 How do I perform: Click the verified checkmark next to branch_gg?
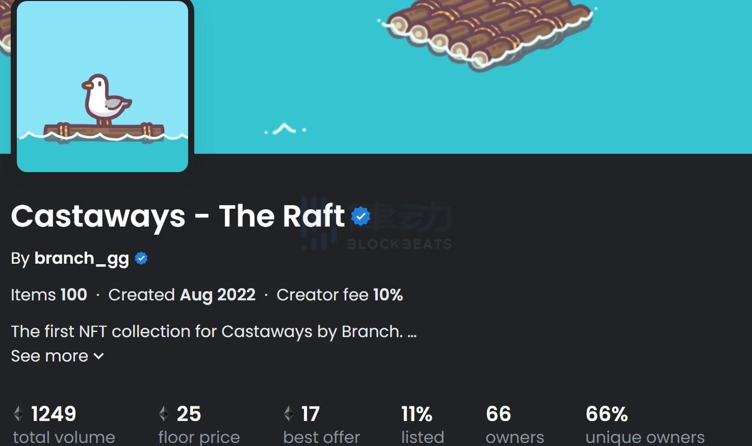tap(141, 259)
